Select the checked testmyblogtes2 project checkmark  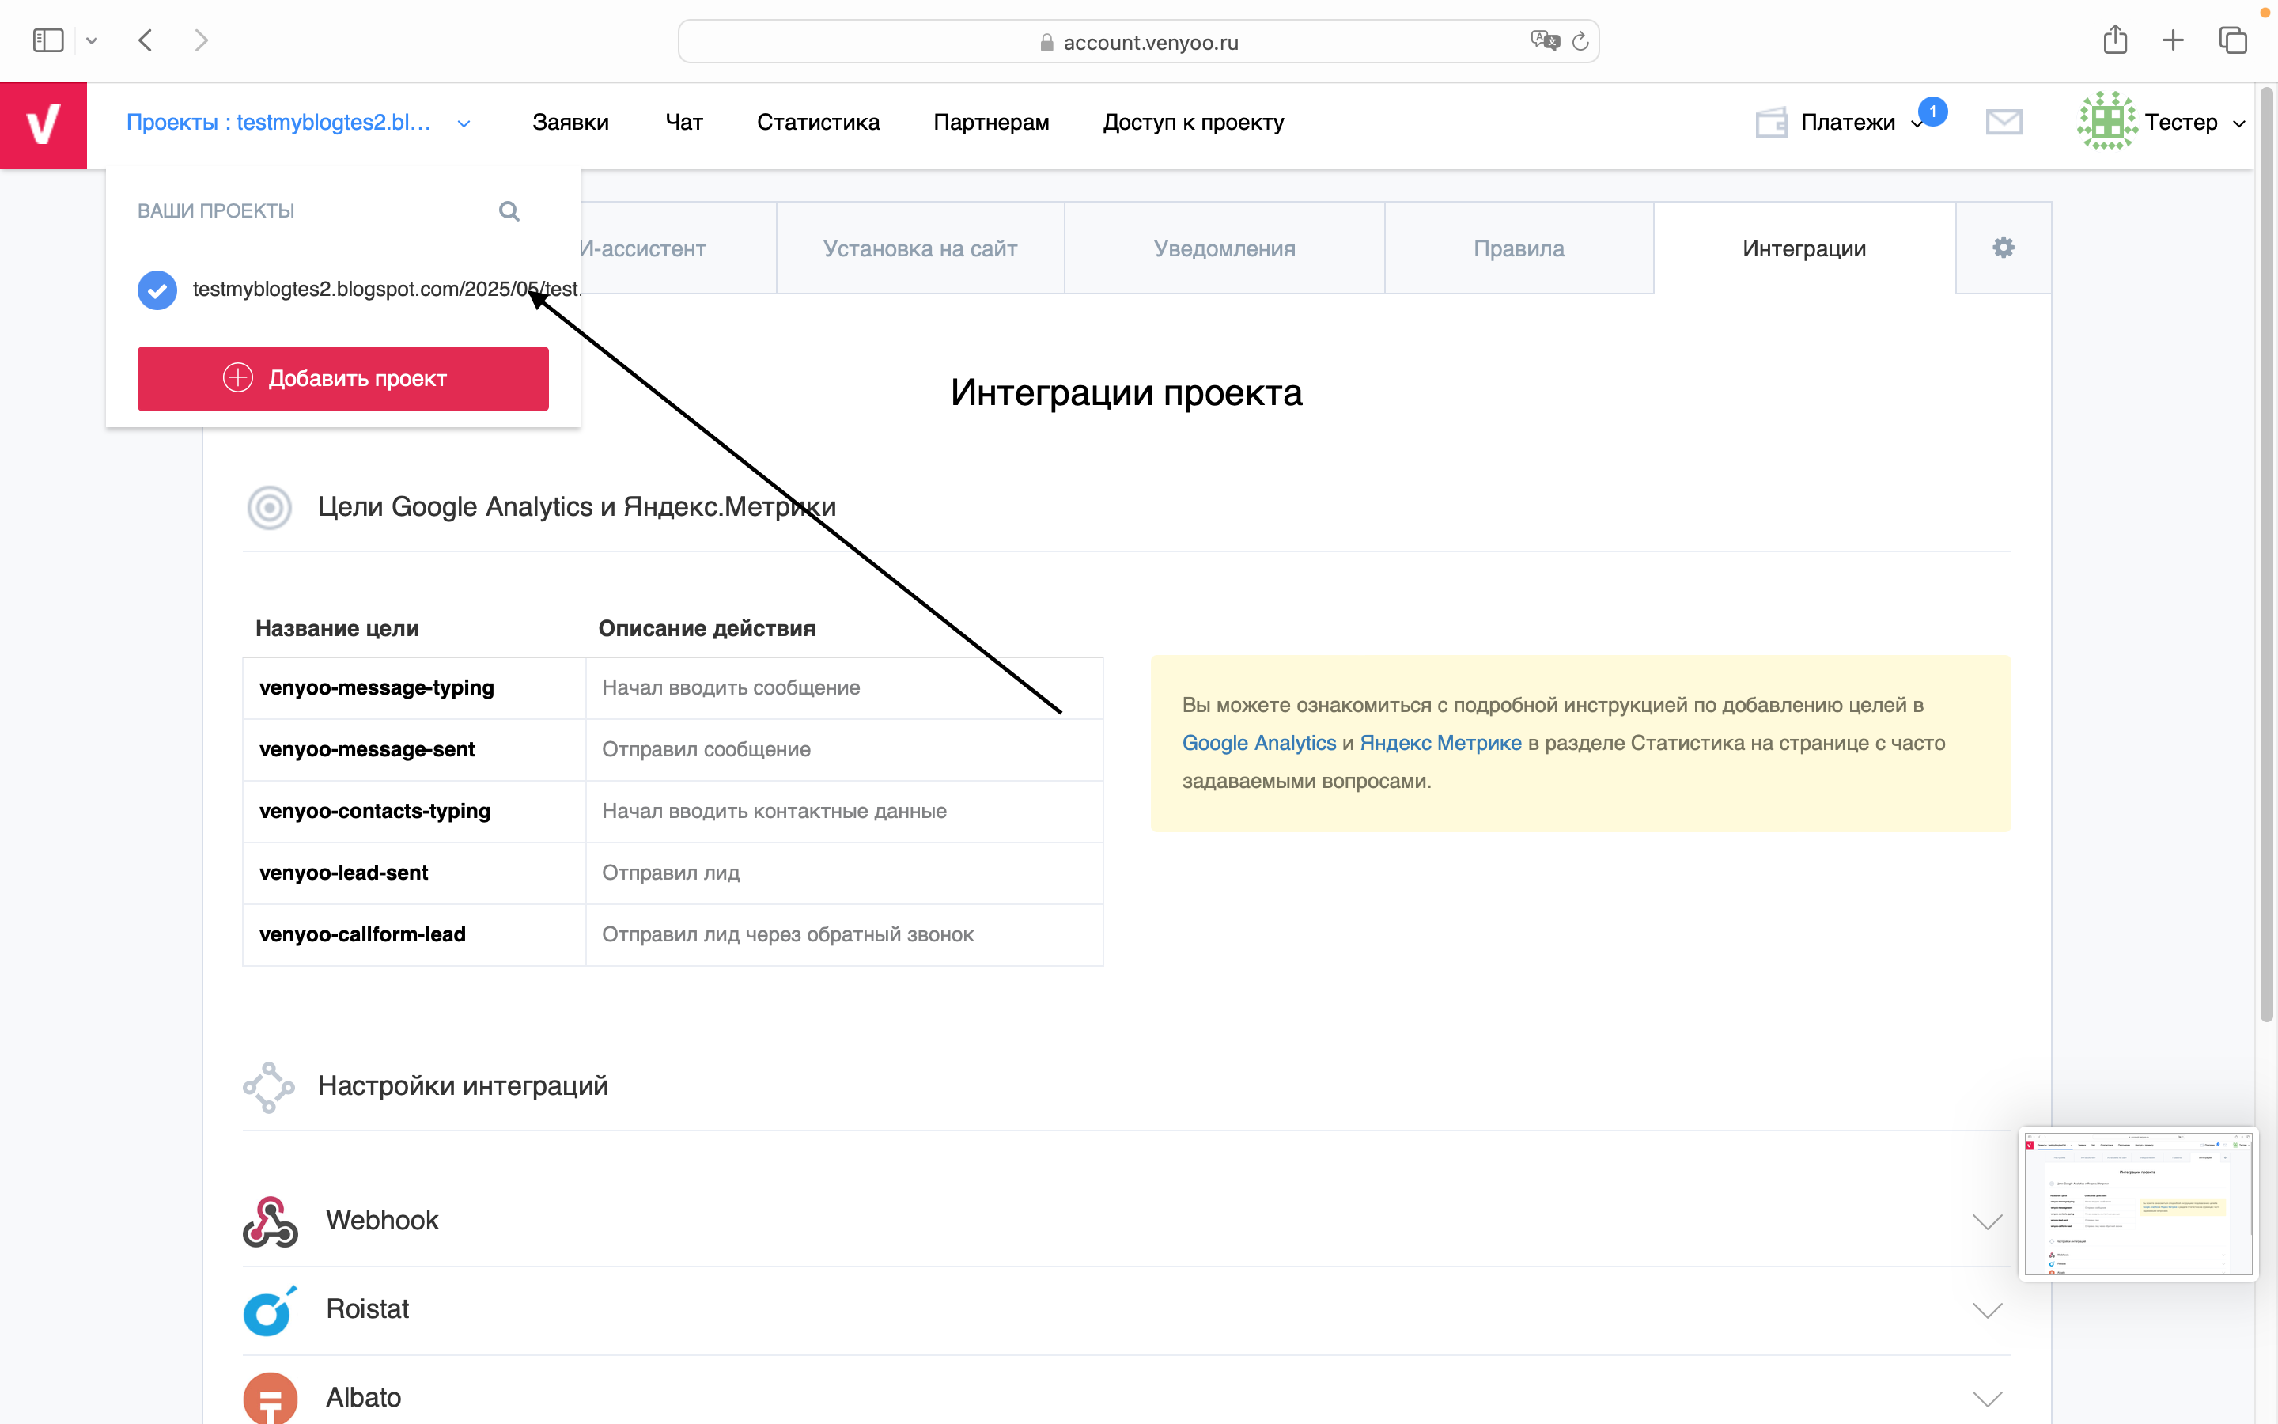[157, 290]
